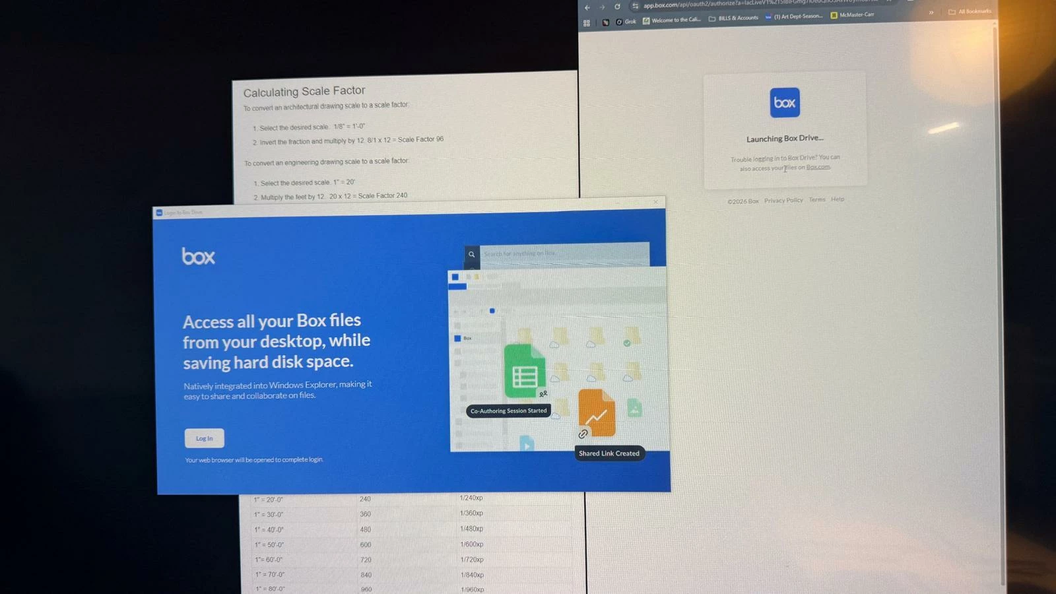This screenshot has height=594, width=1056.
Task: Click the '1" = 20'-0"' table cell
Action: (269, 500)
